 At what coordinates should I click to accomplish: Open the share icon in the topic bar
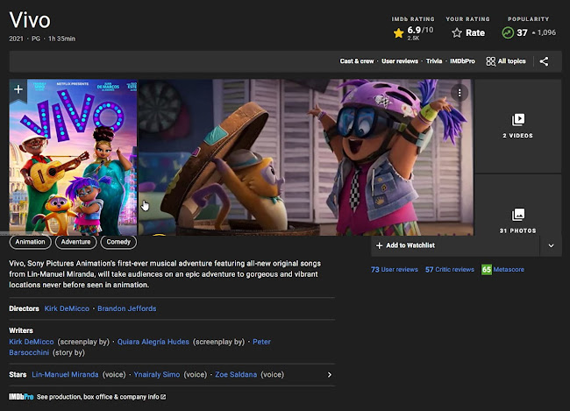click(x=544, y=61)
